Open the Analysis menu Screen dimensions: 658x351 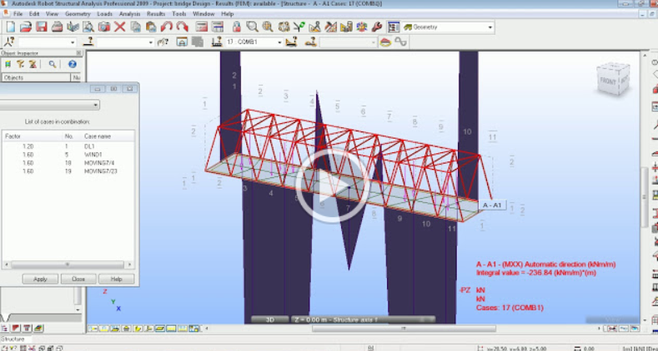[129, 14]
